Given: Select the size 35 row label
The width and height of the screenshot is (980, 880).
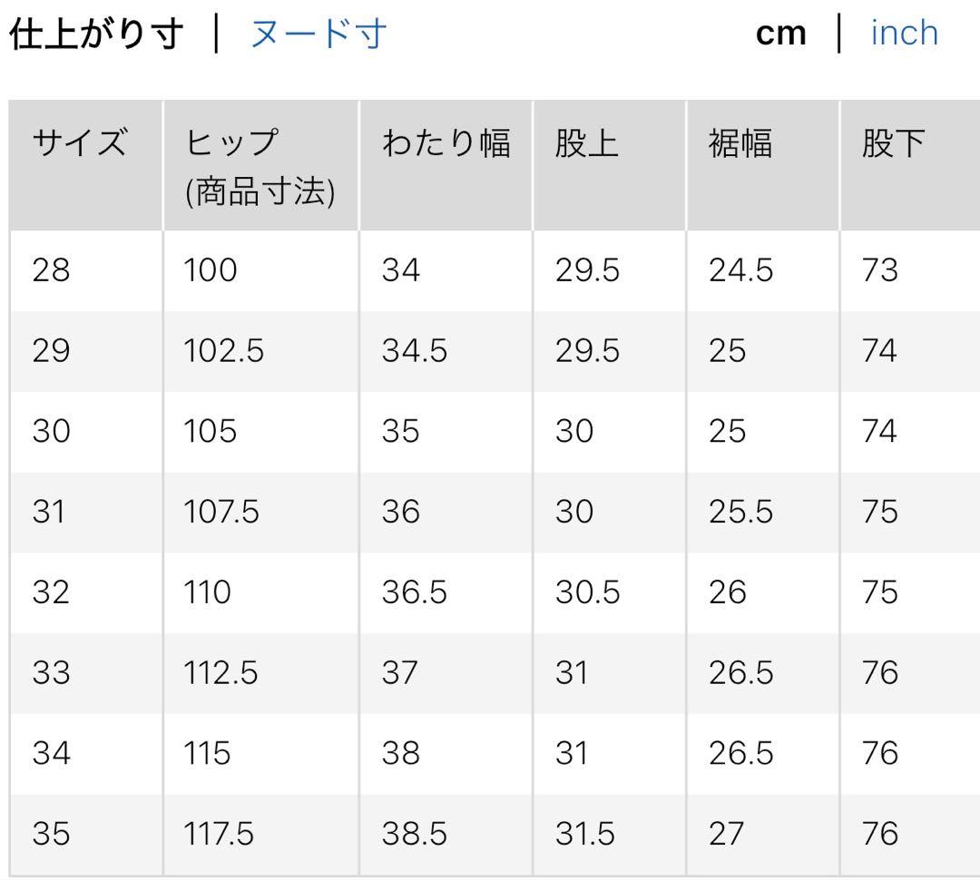Looking at the screenshot, I should (51, 834).
